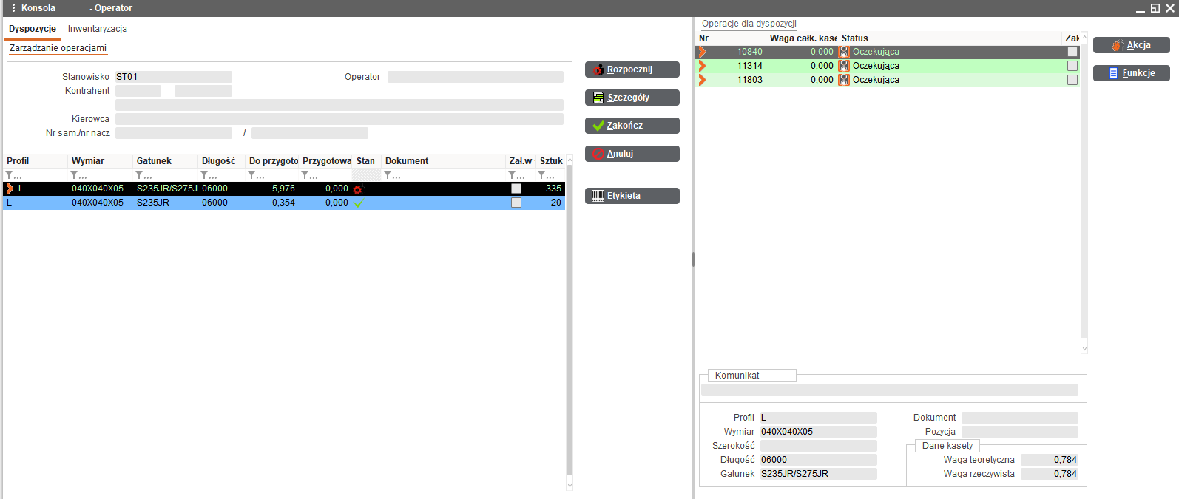Switch to the Inwentaryzacja tab
Image resolution: width=1179 pixels, height=499 pixels.
(98, 29)
